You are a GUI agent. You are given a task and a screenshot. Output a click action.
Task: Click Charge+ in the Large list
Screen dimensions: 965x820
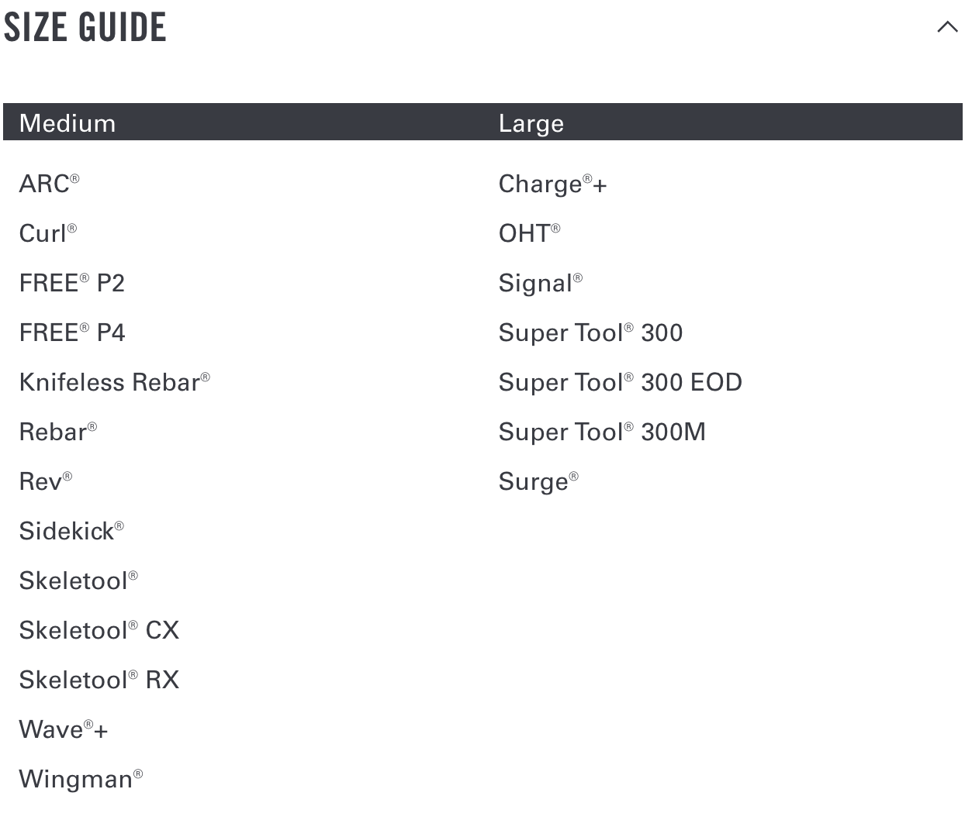553,184
